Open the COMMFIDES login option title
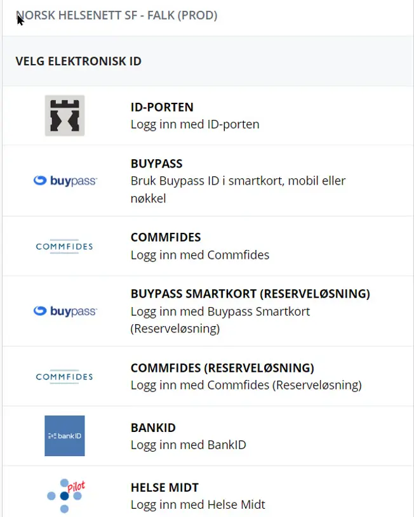Viewport: 414px width, 517px height. tap(166, 237)
